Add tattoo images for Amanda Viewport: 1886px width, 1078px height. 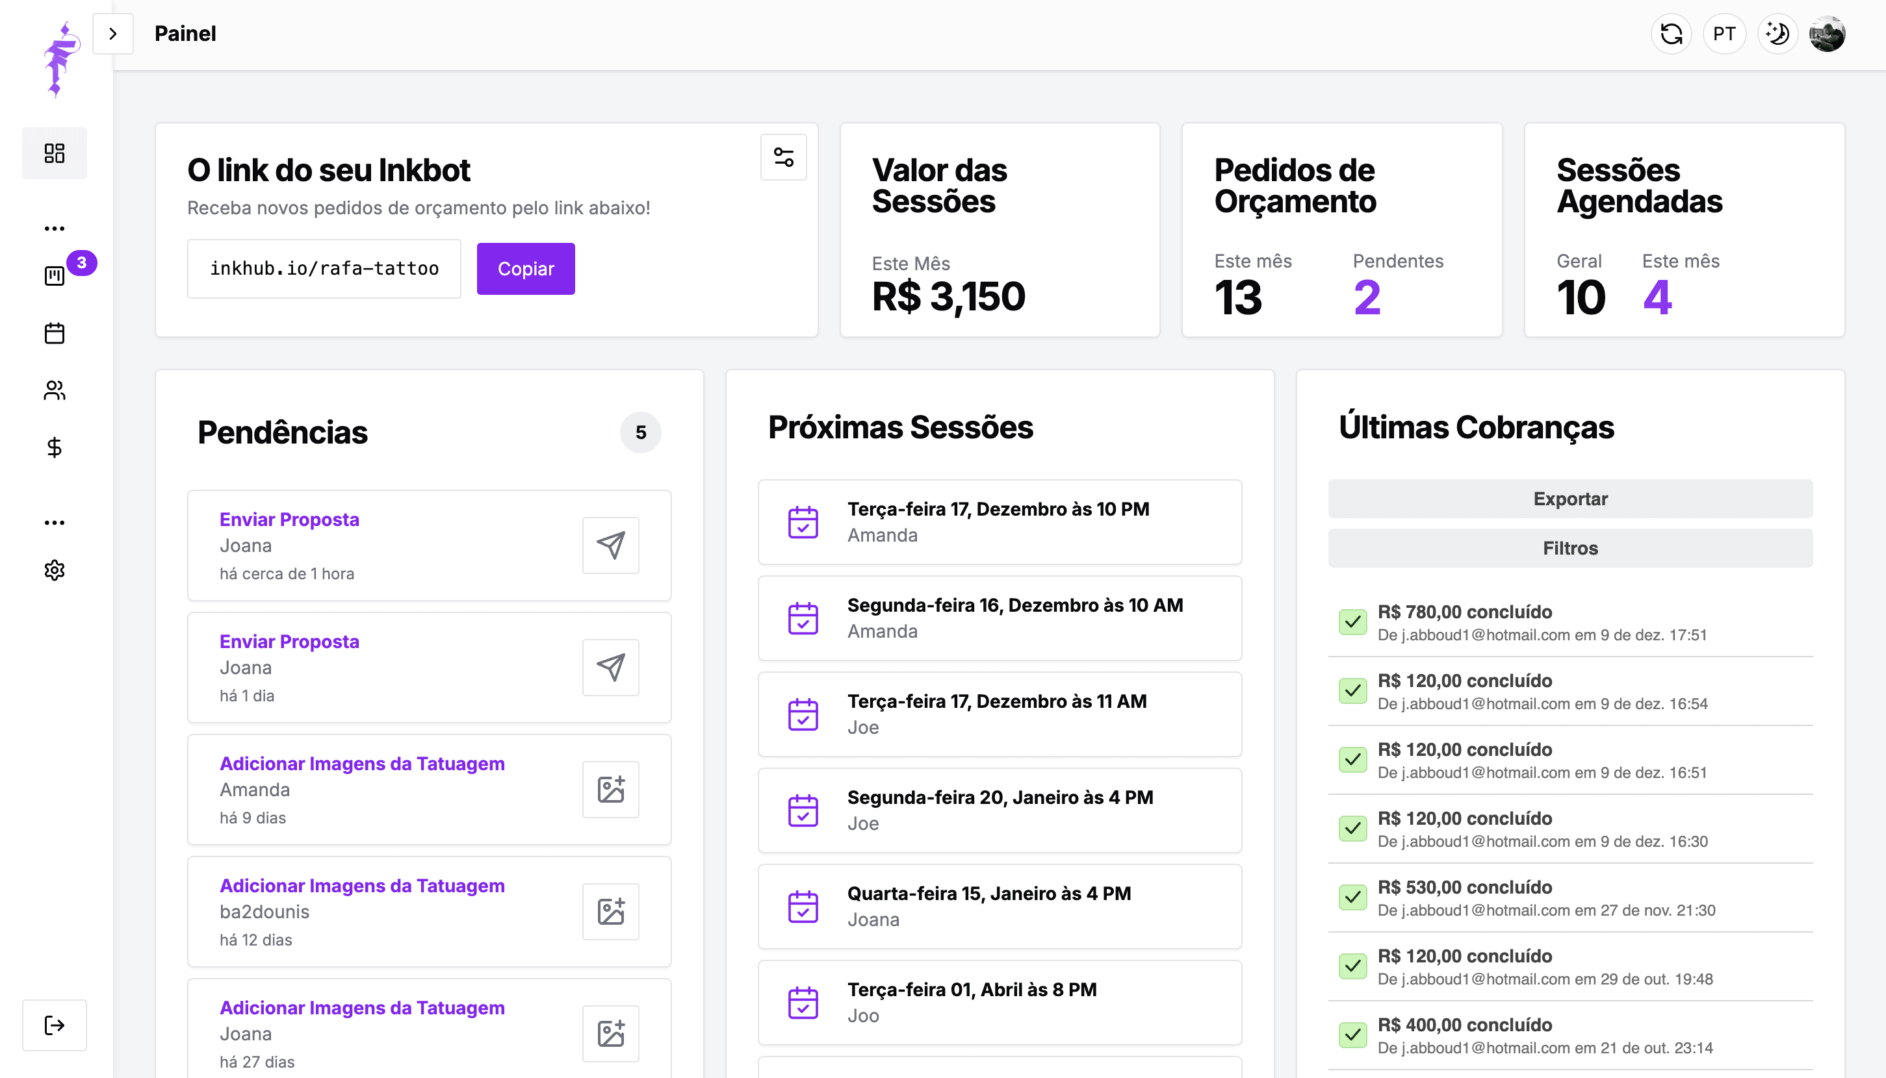point(610,790)
